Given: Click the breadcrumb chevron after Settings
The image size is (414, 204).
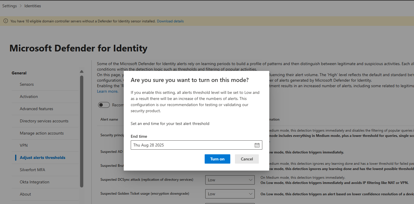Looking at the screenshot, I should (x=21, y=6).
